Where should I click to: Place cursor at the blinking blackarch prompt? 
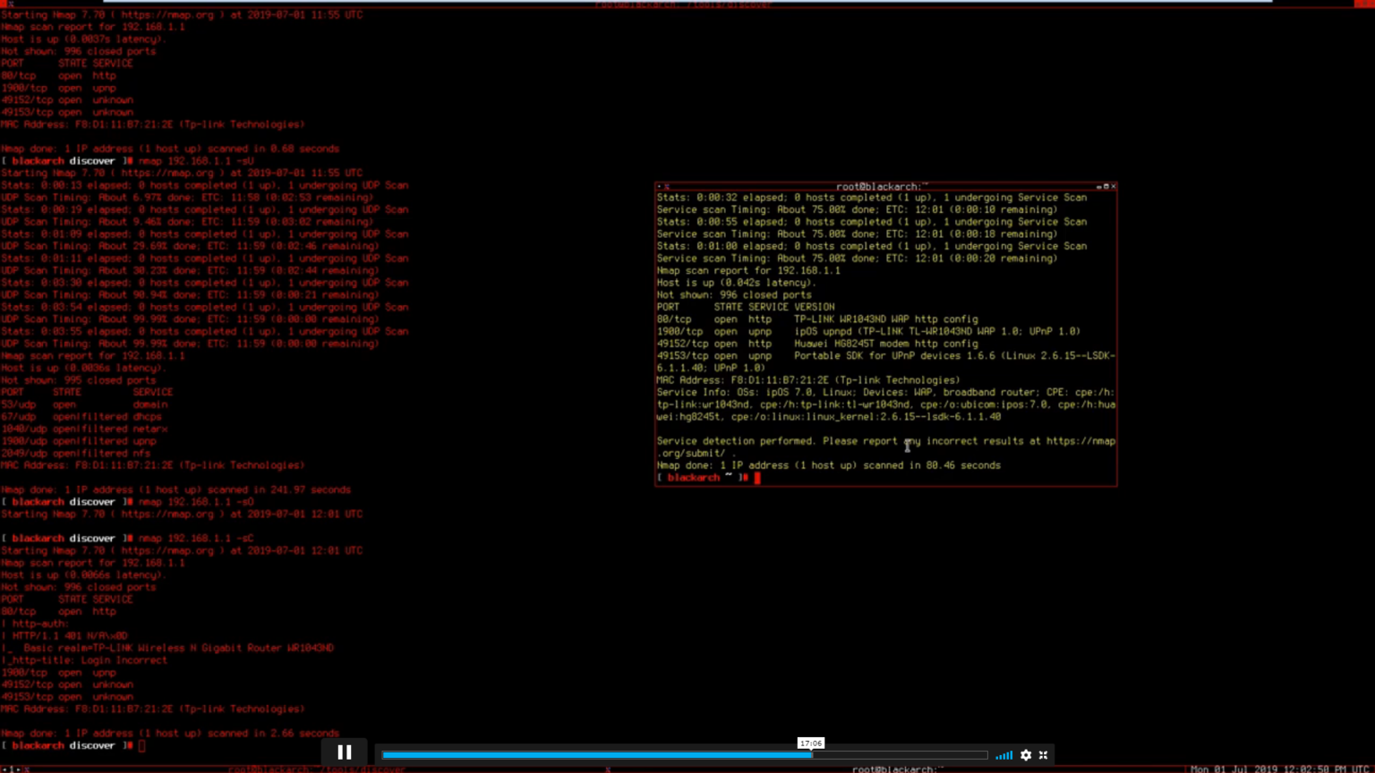coord(756,478)
